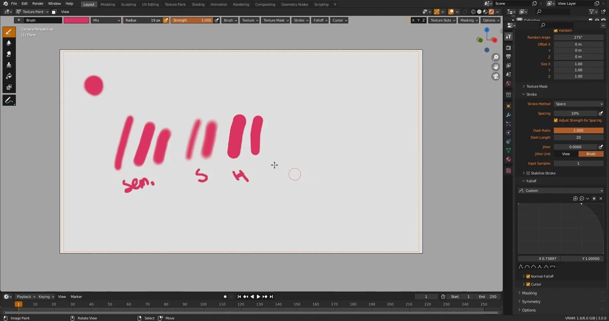Select the Annotate tool

[9, 100]
